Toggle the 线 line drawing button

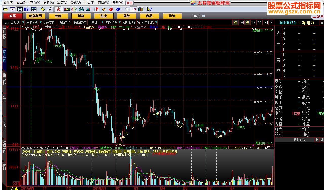tap(253, 23)
